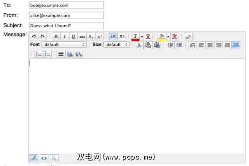Toggle underline formatting
This screenshot has width=249, height=166.
[x=74, y=37]
